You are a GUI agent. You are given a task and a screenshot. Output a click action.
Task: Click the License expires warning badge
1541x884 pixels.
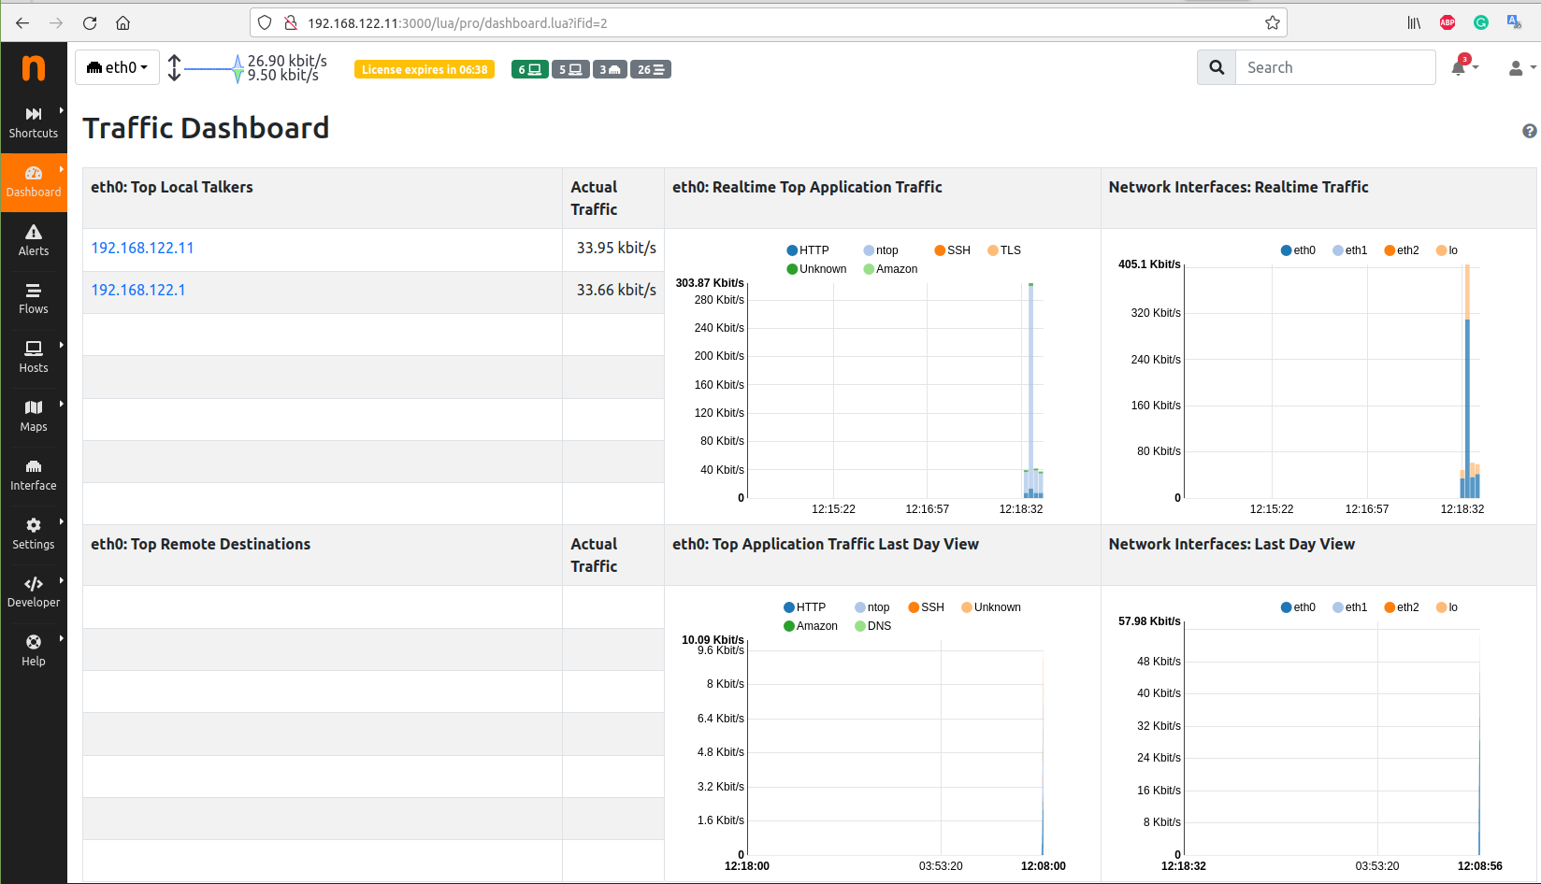[x=425, y=69]
